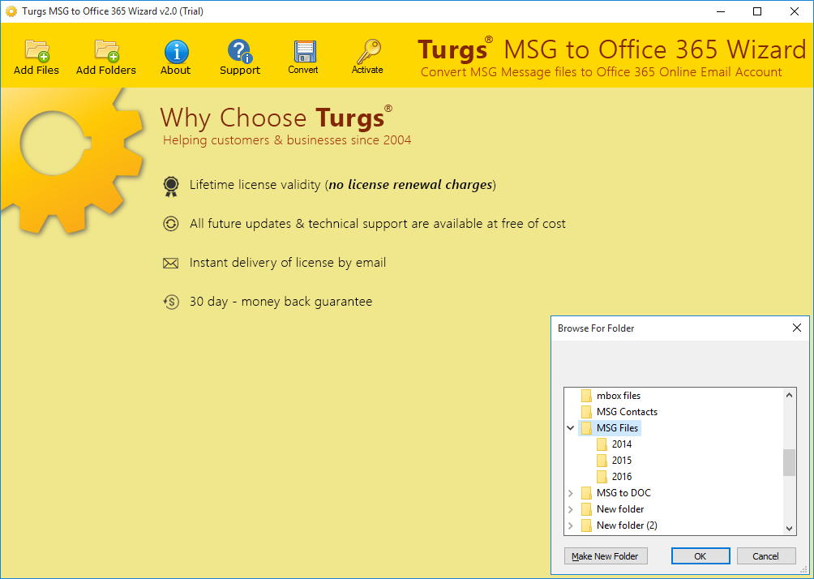This screenshot has height=579, width=814.
Task: Cancel the Browse For Folder dialog
Action: [765, 556]
